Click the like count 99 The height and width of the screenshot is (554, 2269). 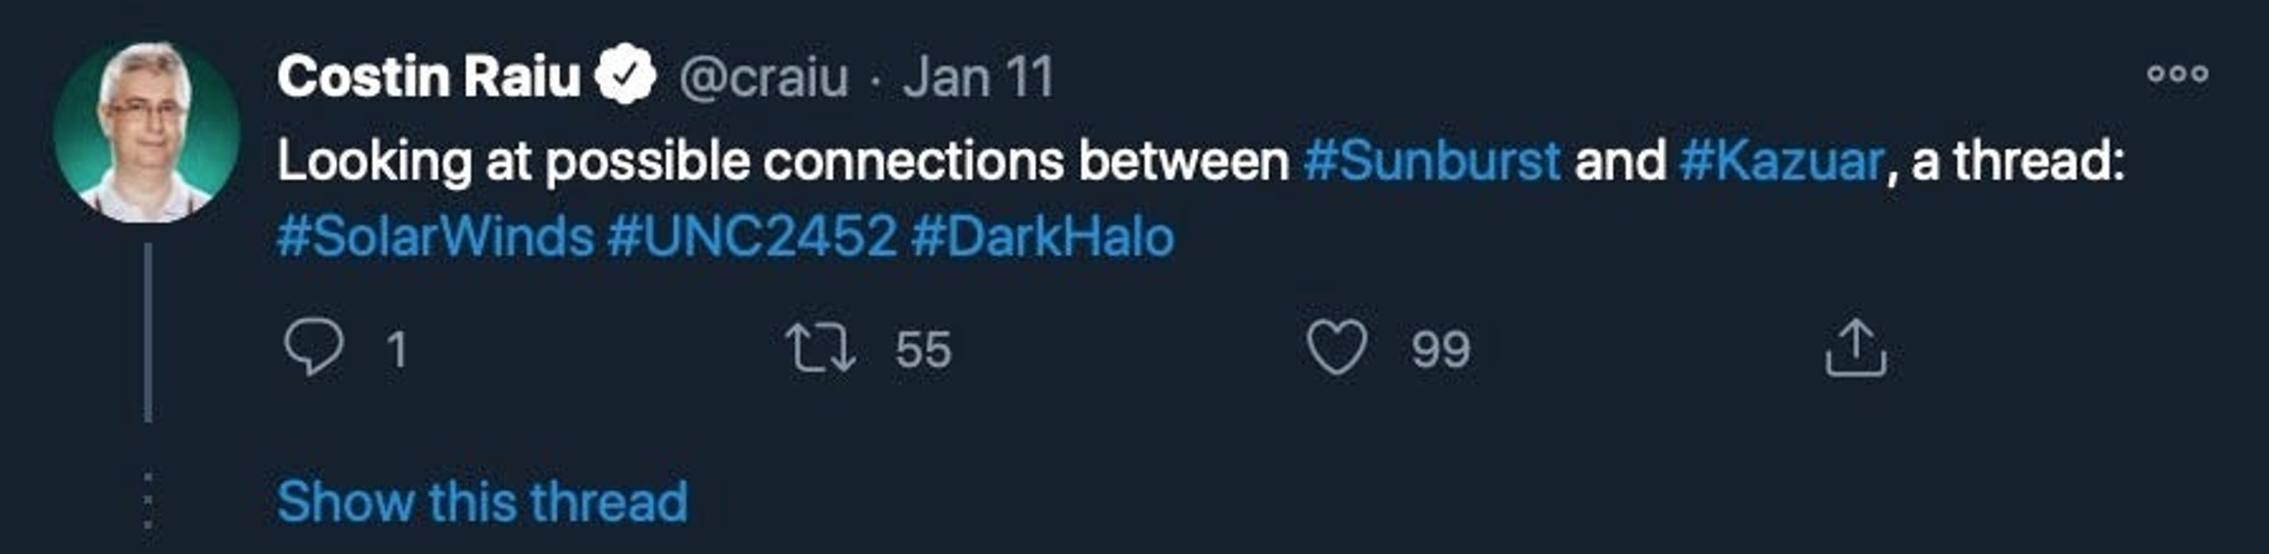click(x=1441, y=349)
